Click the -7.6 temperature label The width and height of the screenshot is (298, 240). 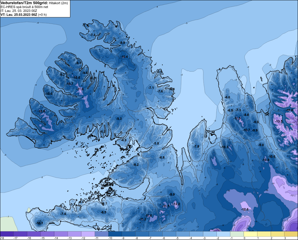click(x=160, y=91)
